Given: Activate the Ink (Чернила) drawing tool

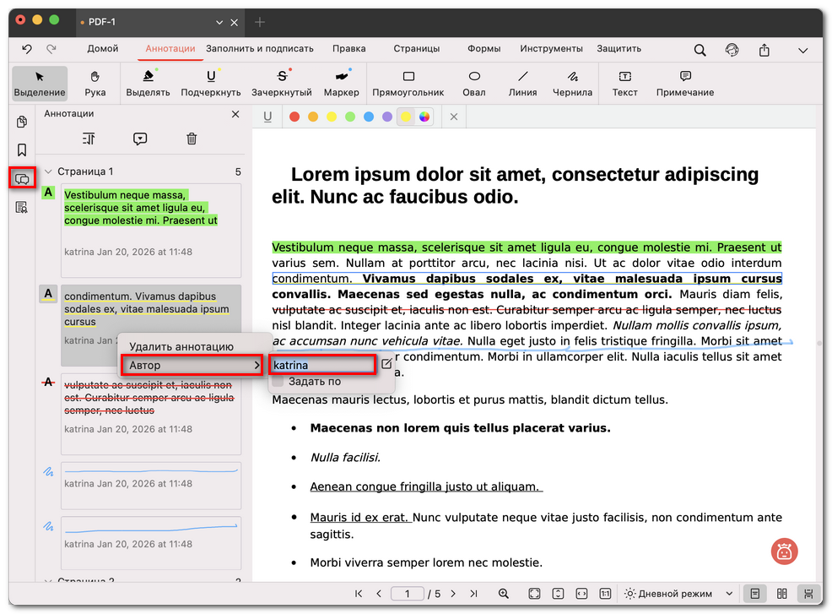Looking at the screenshot, I should (x=572, y=82).
